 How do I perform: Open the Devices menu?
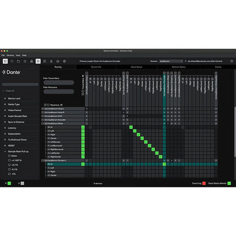pyautogui.click(x=10, y=55)
